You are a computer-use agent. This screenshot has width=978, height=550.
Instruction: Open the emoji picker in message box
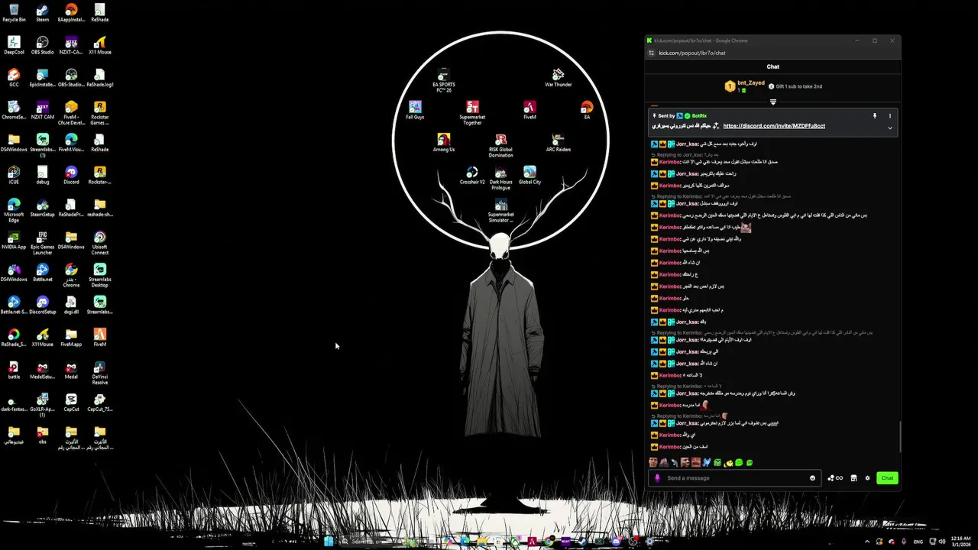click(x=812, y=478)
